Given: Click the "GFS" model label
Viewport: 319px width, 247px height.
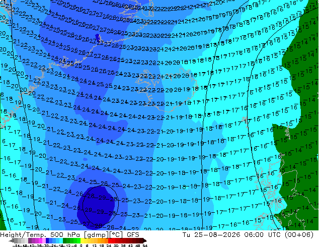Looking at the screenshot, I should coord(133,235).
